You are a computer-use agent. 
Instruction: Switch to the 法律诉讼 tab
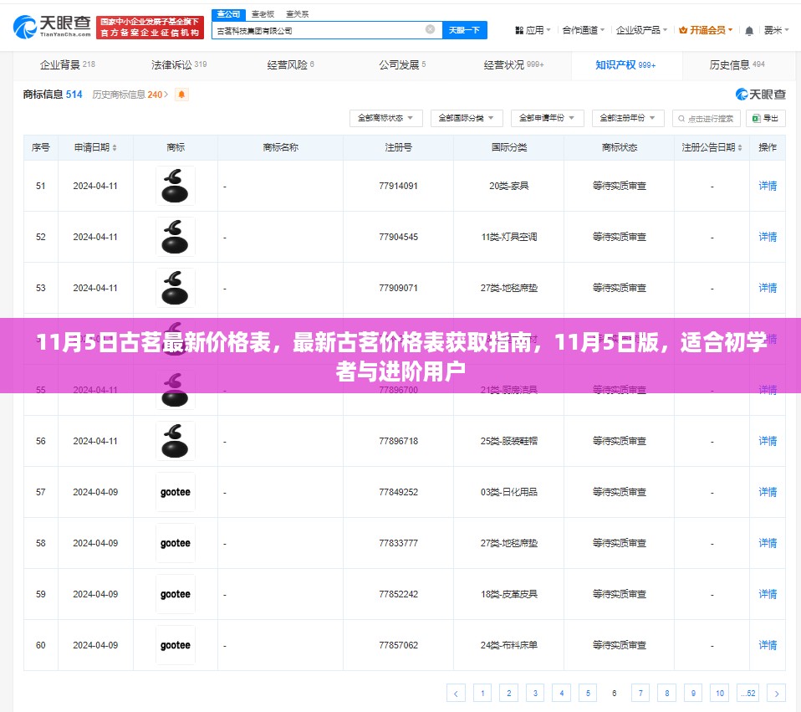(x=178, y=64)
